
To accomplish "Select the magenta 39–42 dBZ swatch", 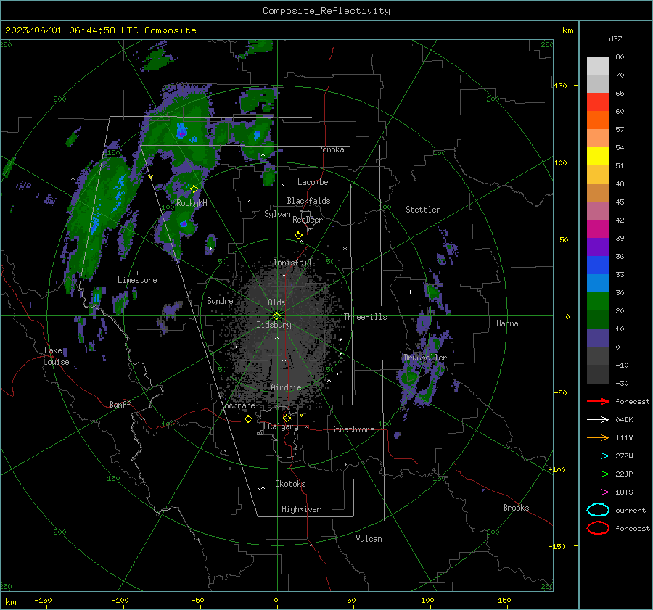I will (598, 229).
